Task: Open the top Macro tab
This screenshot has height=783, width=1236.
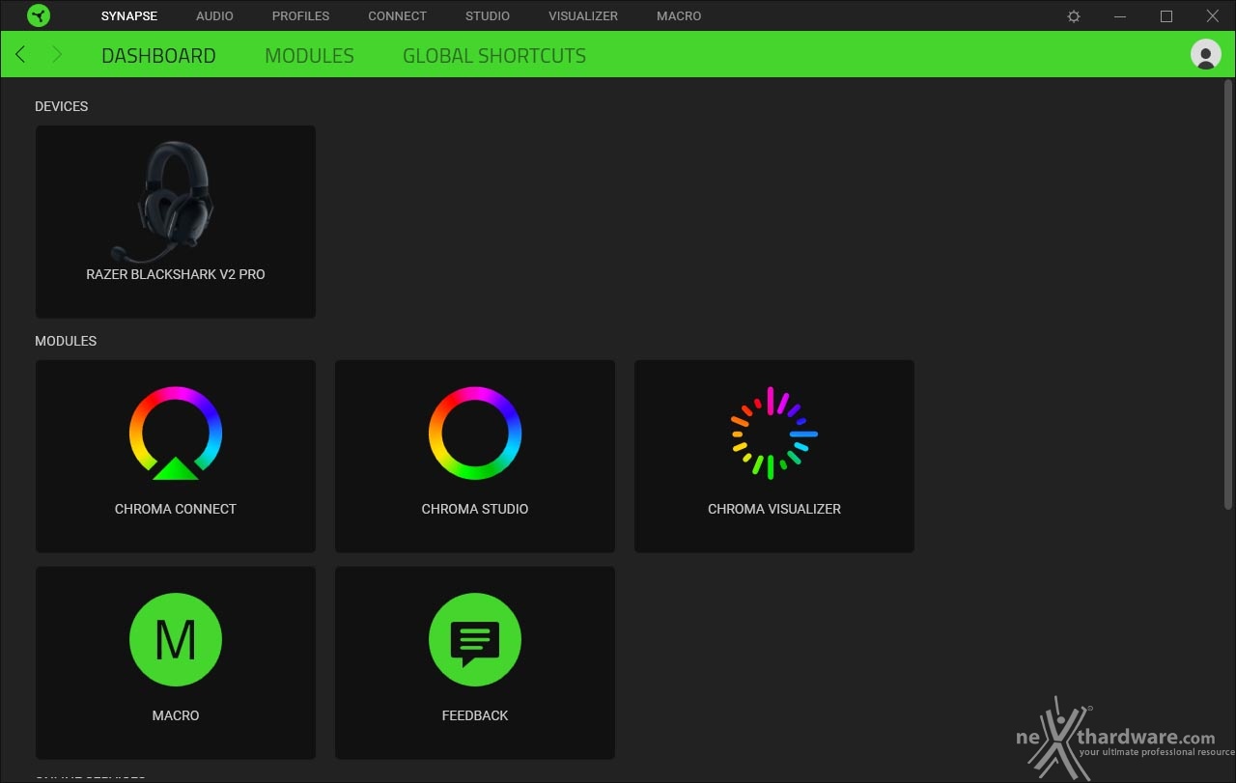Action: 679,16
